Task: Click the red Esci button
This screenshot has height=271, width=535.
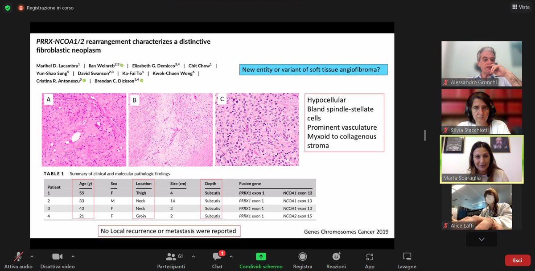Action: (517, 260)
